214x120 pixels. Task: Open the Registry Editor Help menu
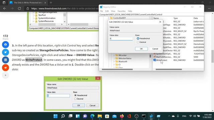(x=130, y=11)
